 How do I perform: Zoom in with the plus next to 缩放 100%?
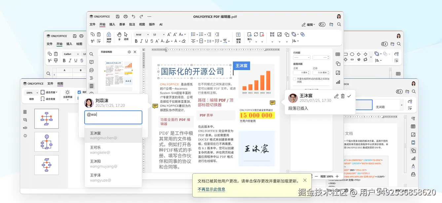pyautogui.click(x=337, y=177)
